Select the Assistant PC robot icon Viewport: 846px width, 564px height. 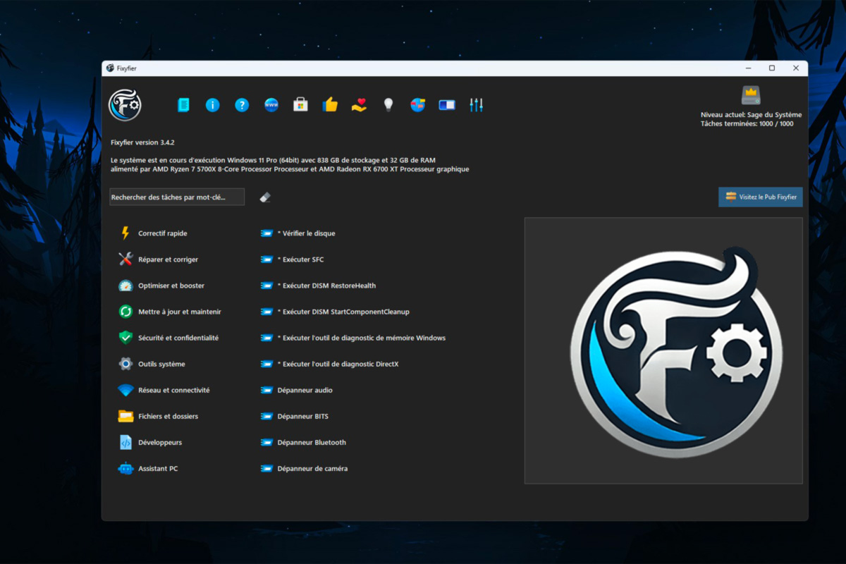coord(125,468)
